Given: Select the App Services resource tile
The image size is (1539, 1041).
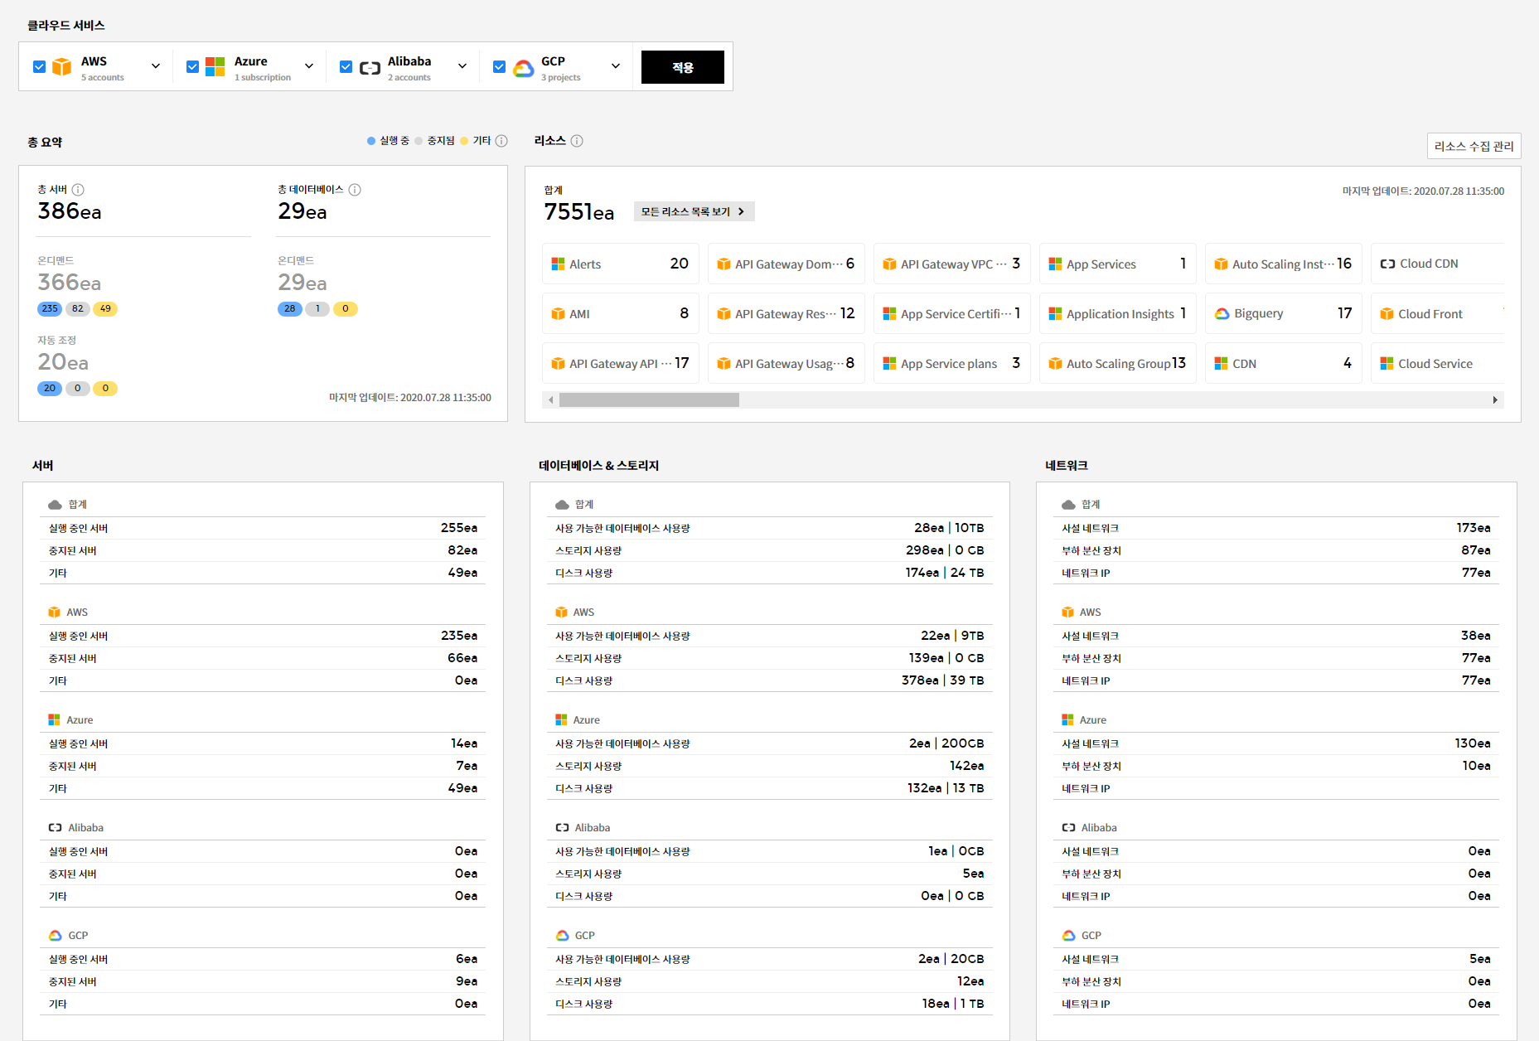Looking at the screenshot, I should (x=1117, y=264).
